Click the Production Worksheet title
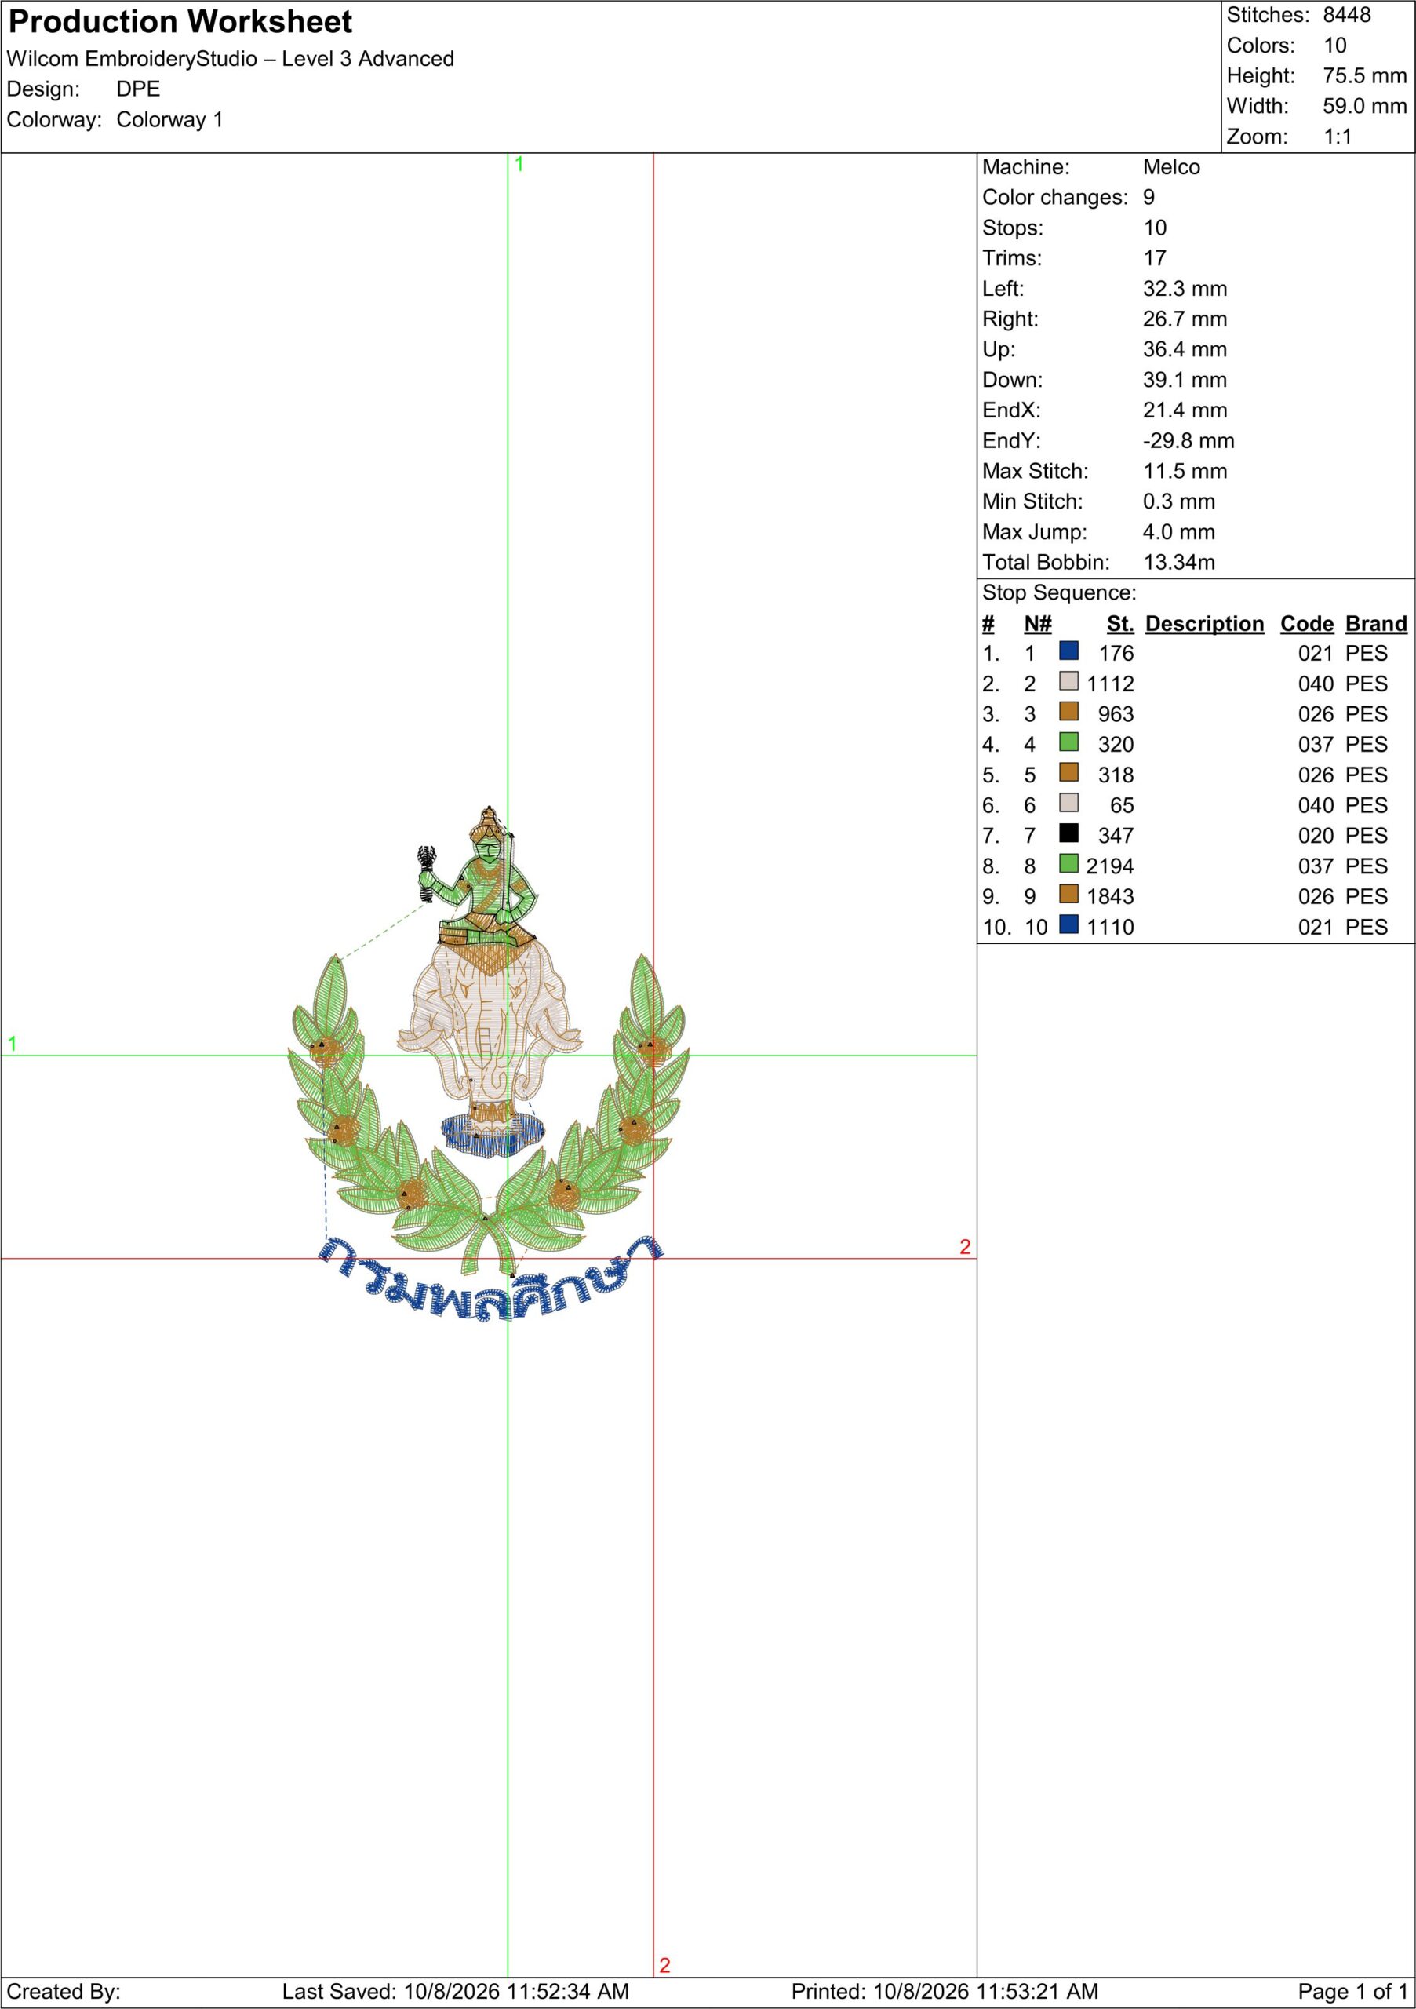The height and width of the screenshot is (2009, 1416). point(180,22)
